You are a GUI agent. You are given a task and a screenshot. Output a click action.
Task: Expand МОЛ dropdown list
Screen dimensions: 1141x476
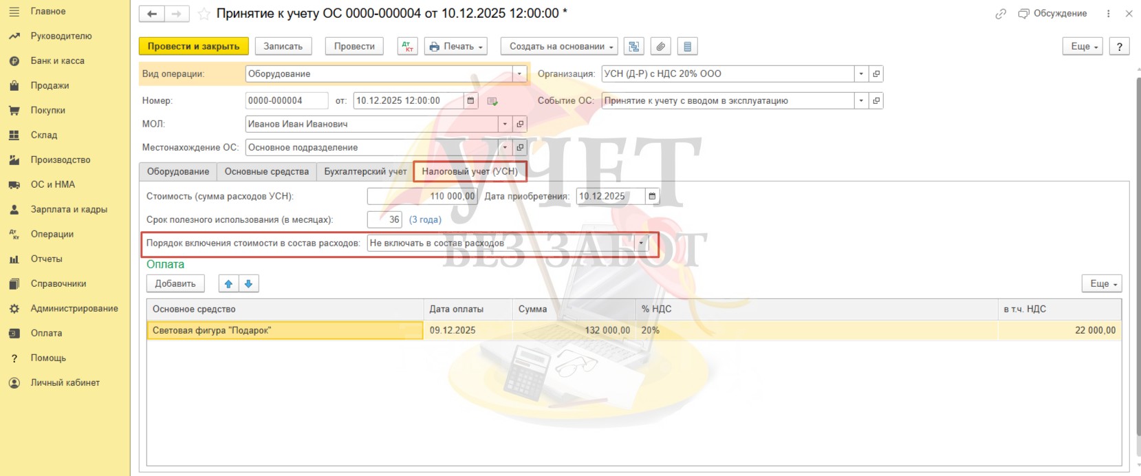click(506, 124)
